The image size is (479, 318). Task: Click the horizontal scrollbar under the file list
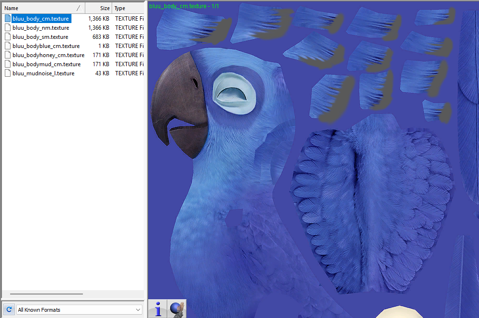[47, 294]
